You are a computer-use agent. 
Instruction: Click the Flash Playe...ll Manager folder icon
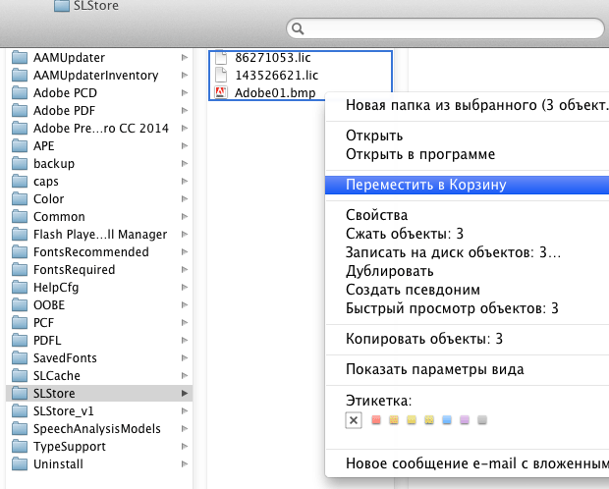tap(20, 235)
